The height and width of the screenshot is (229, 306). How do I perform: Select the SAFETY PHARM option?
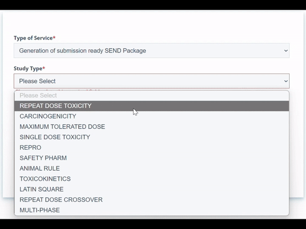click(43, 158)
